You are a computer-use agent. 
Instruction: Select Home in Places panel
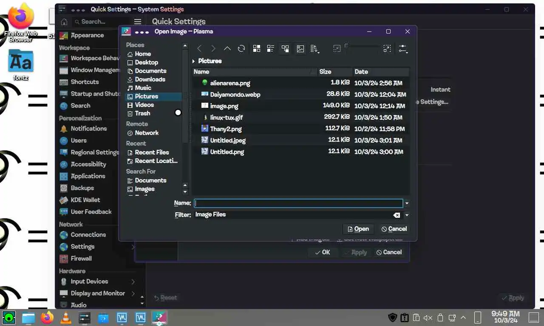[x=154, y=54]
